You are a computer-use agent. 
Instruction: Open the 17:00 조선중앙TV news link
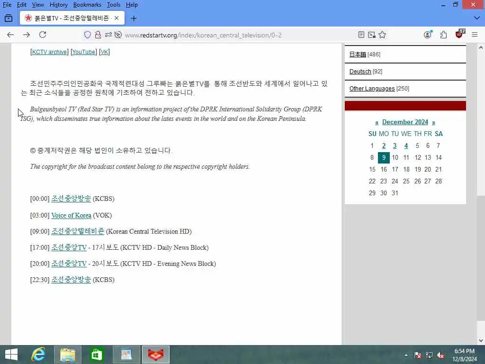(69, 247)
